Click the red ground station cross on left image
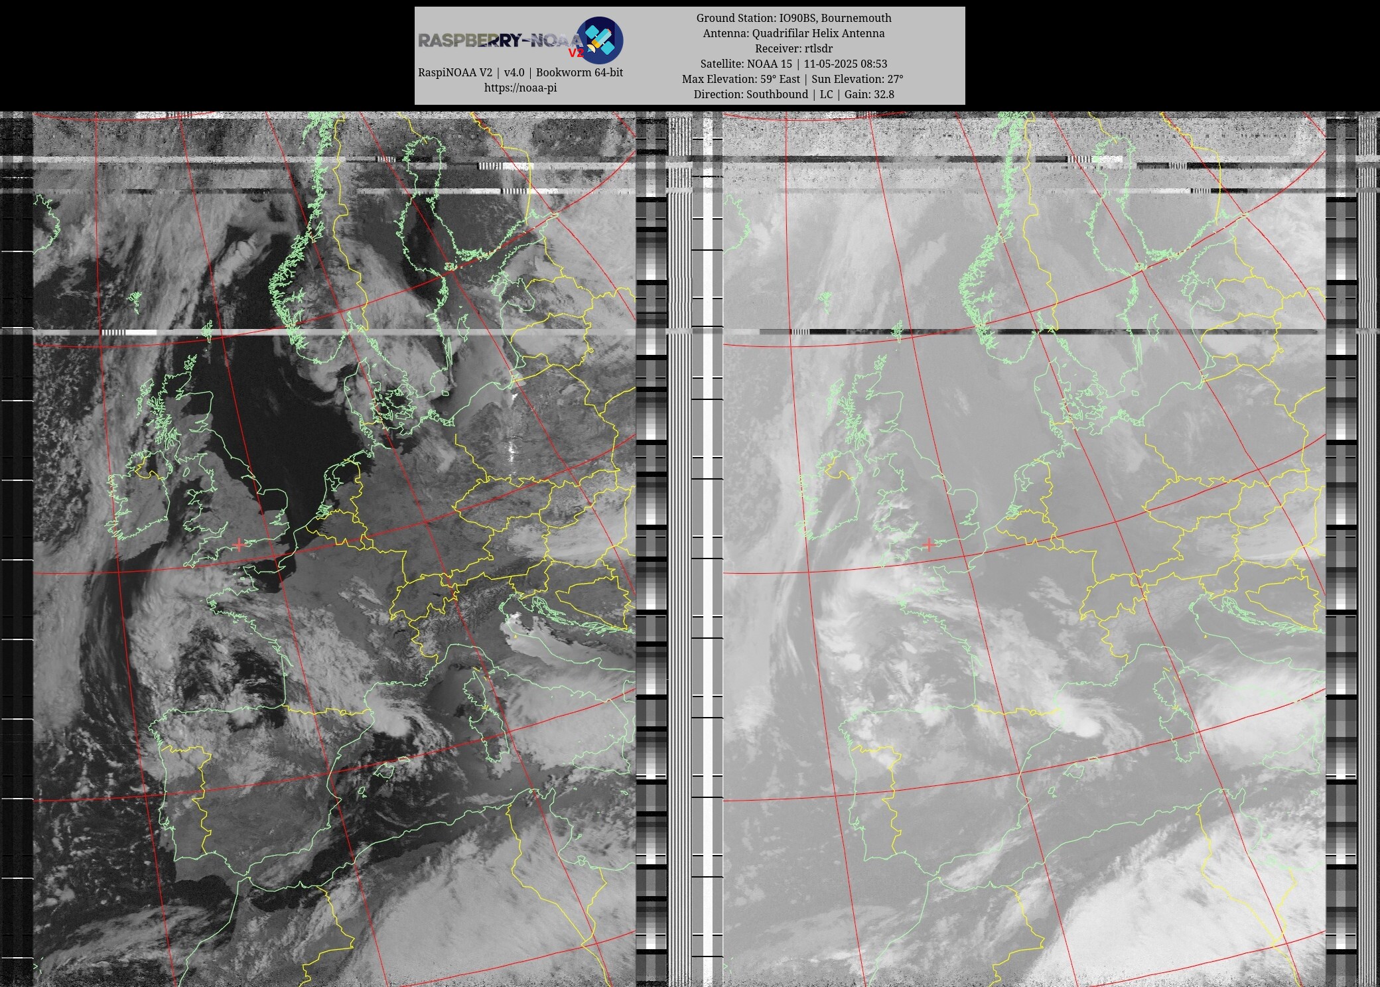This screenshot has height=987, width=1380. [x=239, y=545]
